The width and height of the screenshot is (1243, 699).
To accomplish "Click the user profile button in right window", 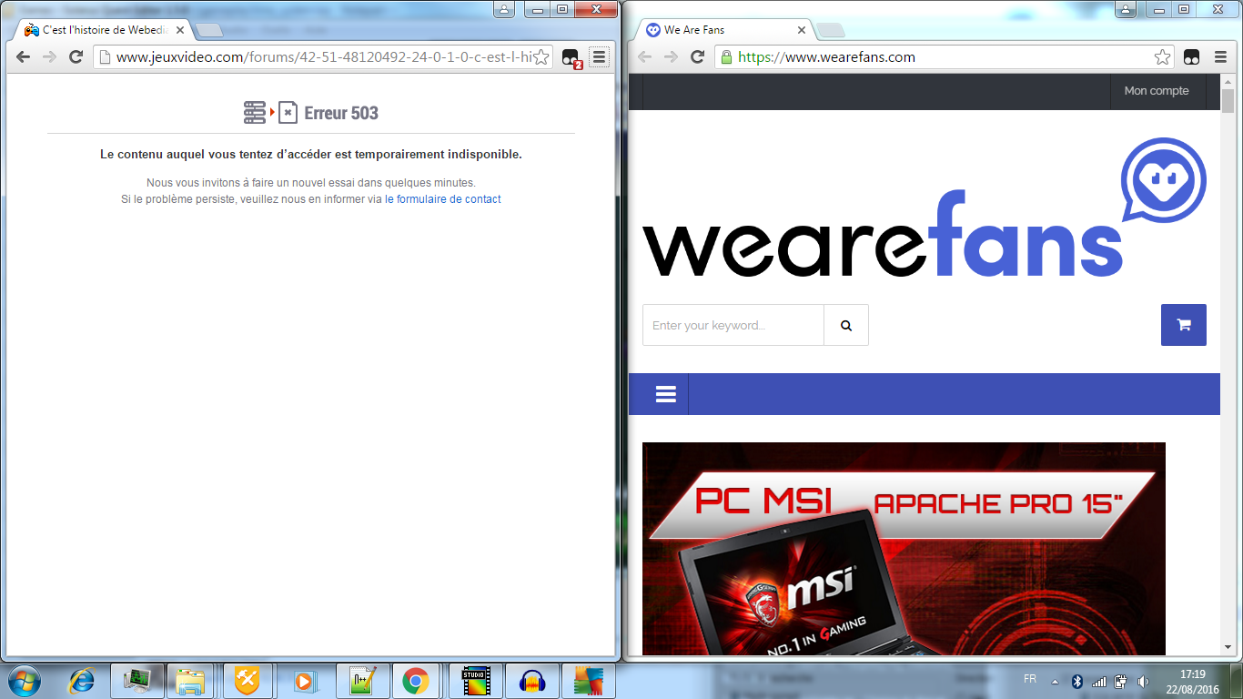I will point(1126,10).
